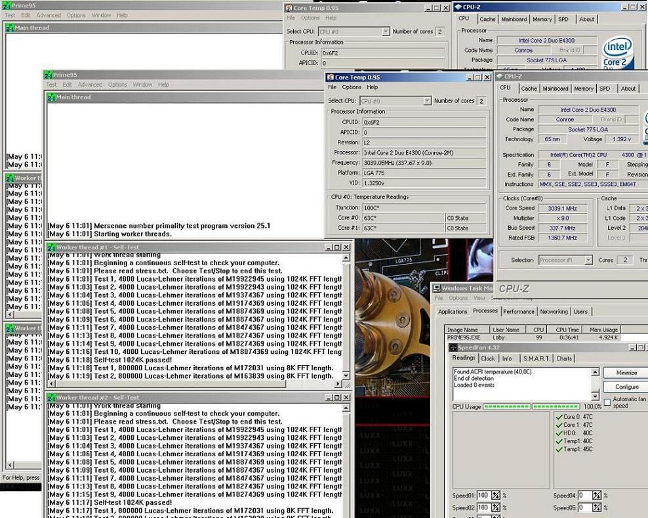Click the Worker thread #1 Self-Test title icon
The height and width of the screenshot is (518, 648).
[x=51, y=248]
